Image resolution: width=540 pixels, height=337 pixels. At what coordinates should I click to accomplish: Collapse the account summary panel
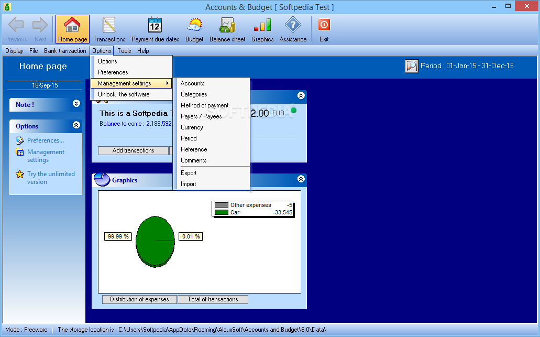(301, 95)
